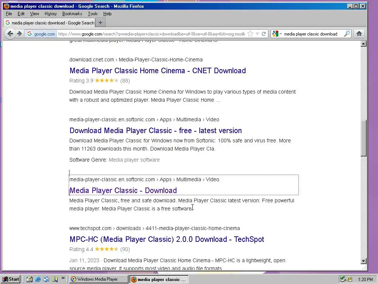Launch Outlook Express from quick launch
The image size is (378, 284).
[46, 279]
